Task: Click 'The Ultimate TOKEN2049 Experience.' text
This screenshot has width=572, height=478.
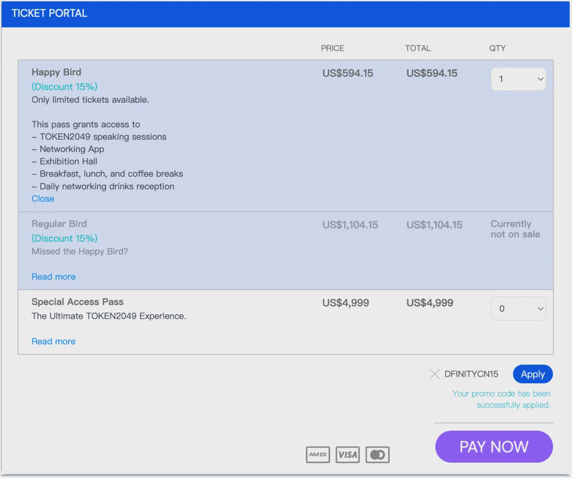Action: (109, 316)
